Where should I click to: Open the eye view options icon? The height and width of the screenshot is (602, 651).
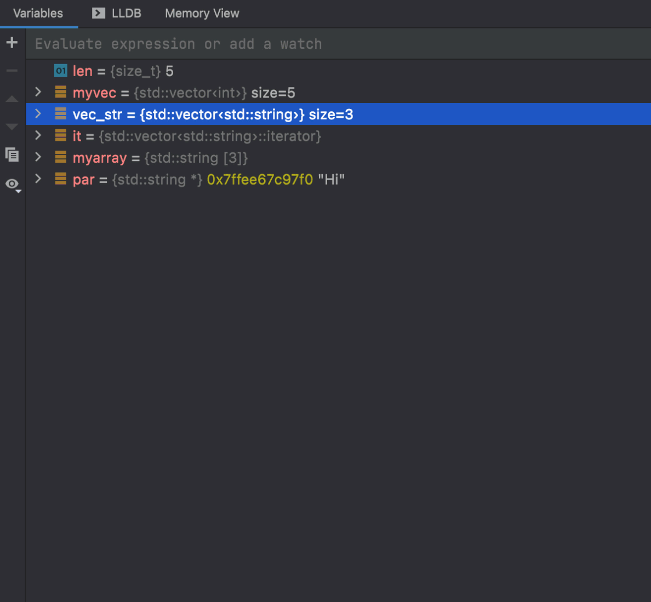pyautogui.click(x=11, y=184)
